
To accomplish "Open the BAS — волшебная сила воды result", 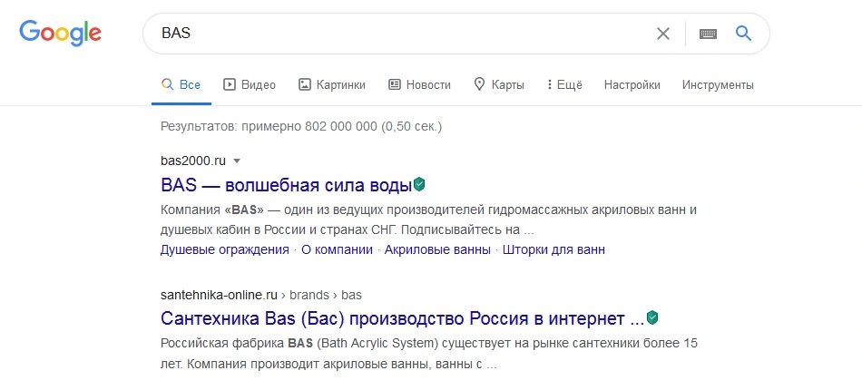I will click(x=287, y=185).
